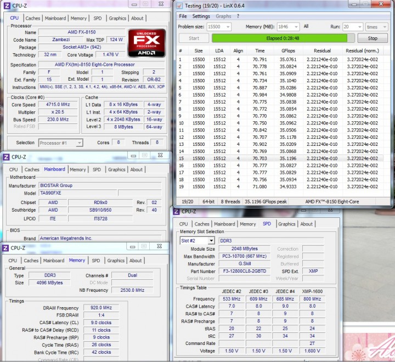Select CPU tab in the Mainboard CPU-Z window
395x362 pixels.
pos(13,169)
